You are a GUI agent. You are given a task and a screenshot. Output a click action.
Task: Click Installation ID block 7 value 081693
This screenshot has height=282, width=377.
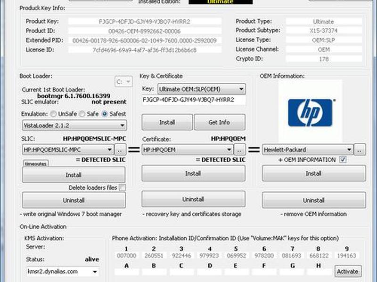(x=291, y=256)
